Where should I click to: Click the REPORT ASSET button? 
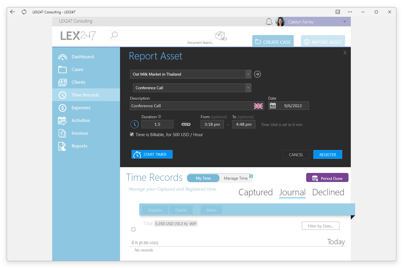coord(323,41)
